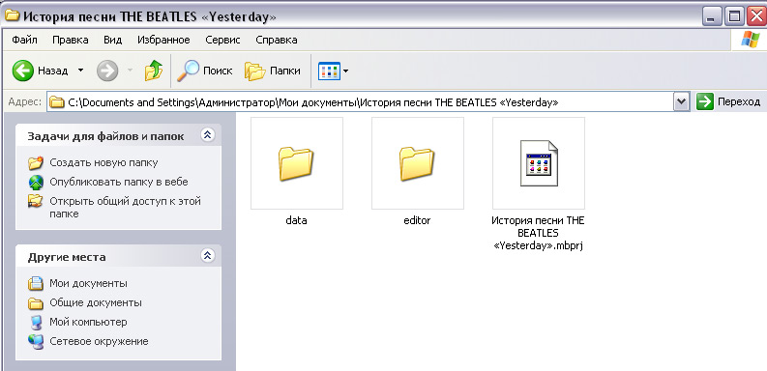
Task: Click the 'Назад' button label
Action: click(53, 71)
